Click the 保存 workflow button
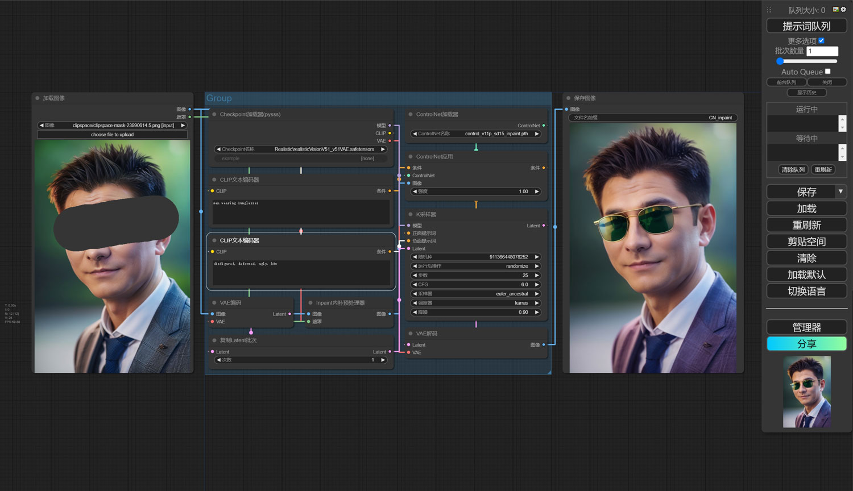 coord(801,192)
